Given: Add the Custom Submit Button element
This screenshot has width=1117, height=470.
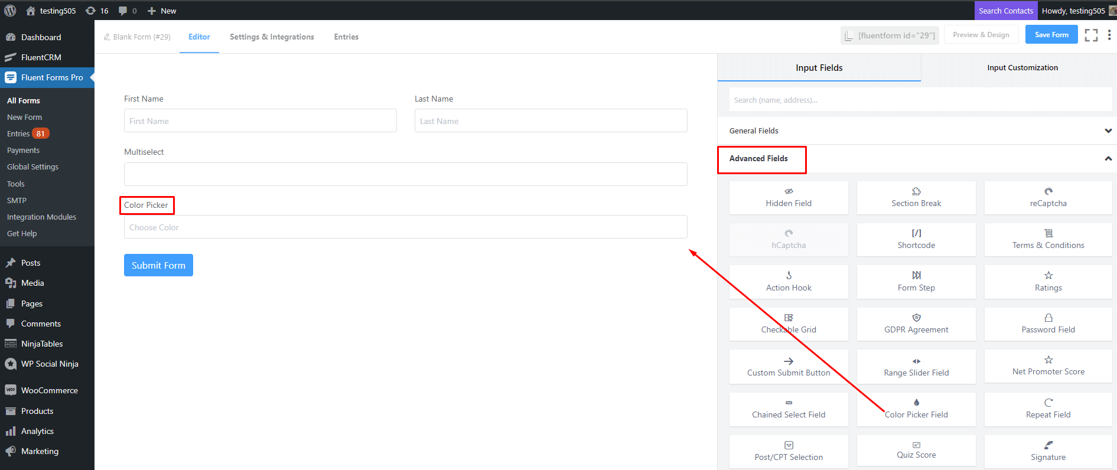Looking at the screenshot, I should pos(789,367).
